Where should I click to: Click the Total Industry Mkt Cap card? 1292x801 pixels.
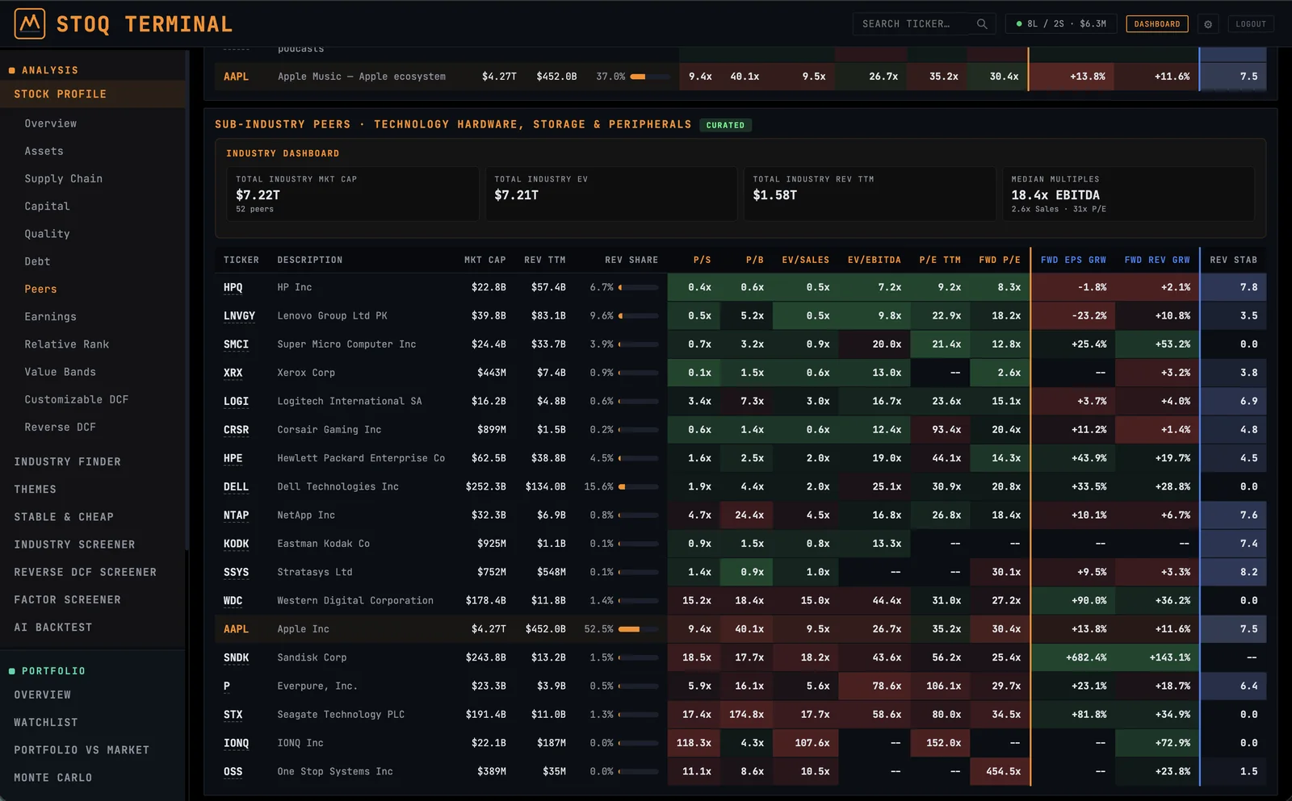[353, 194]
